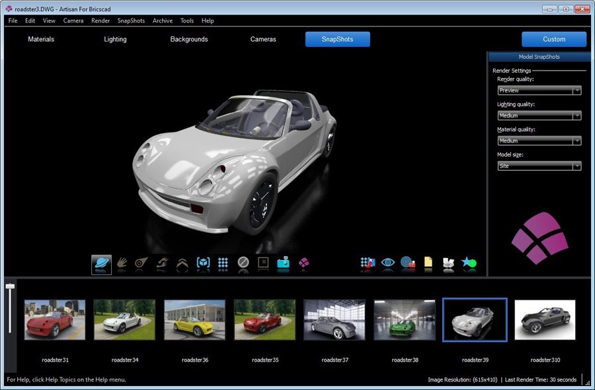Select the planet orbit navigation tool
Screen dimensions: 595x390
pyautogui.click(x=101, y=263)
